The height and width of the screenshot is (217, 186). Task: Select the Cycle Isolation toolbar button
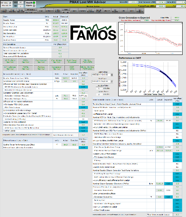91,11
